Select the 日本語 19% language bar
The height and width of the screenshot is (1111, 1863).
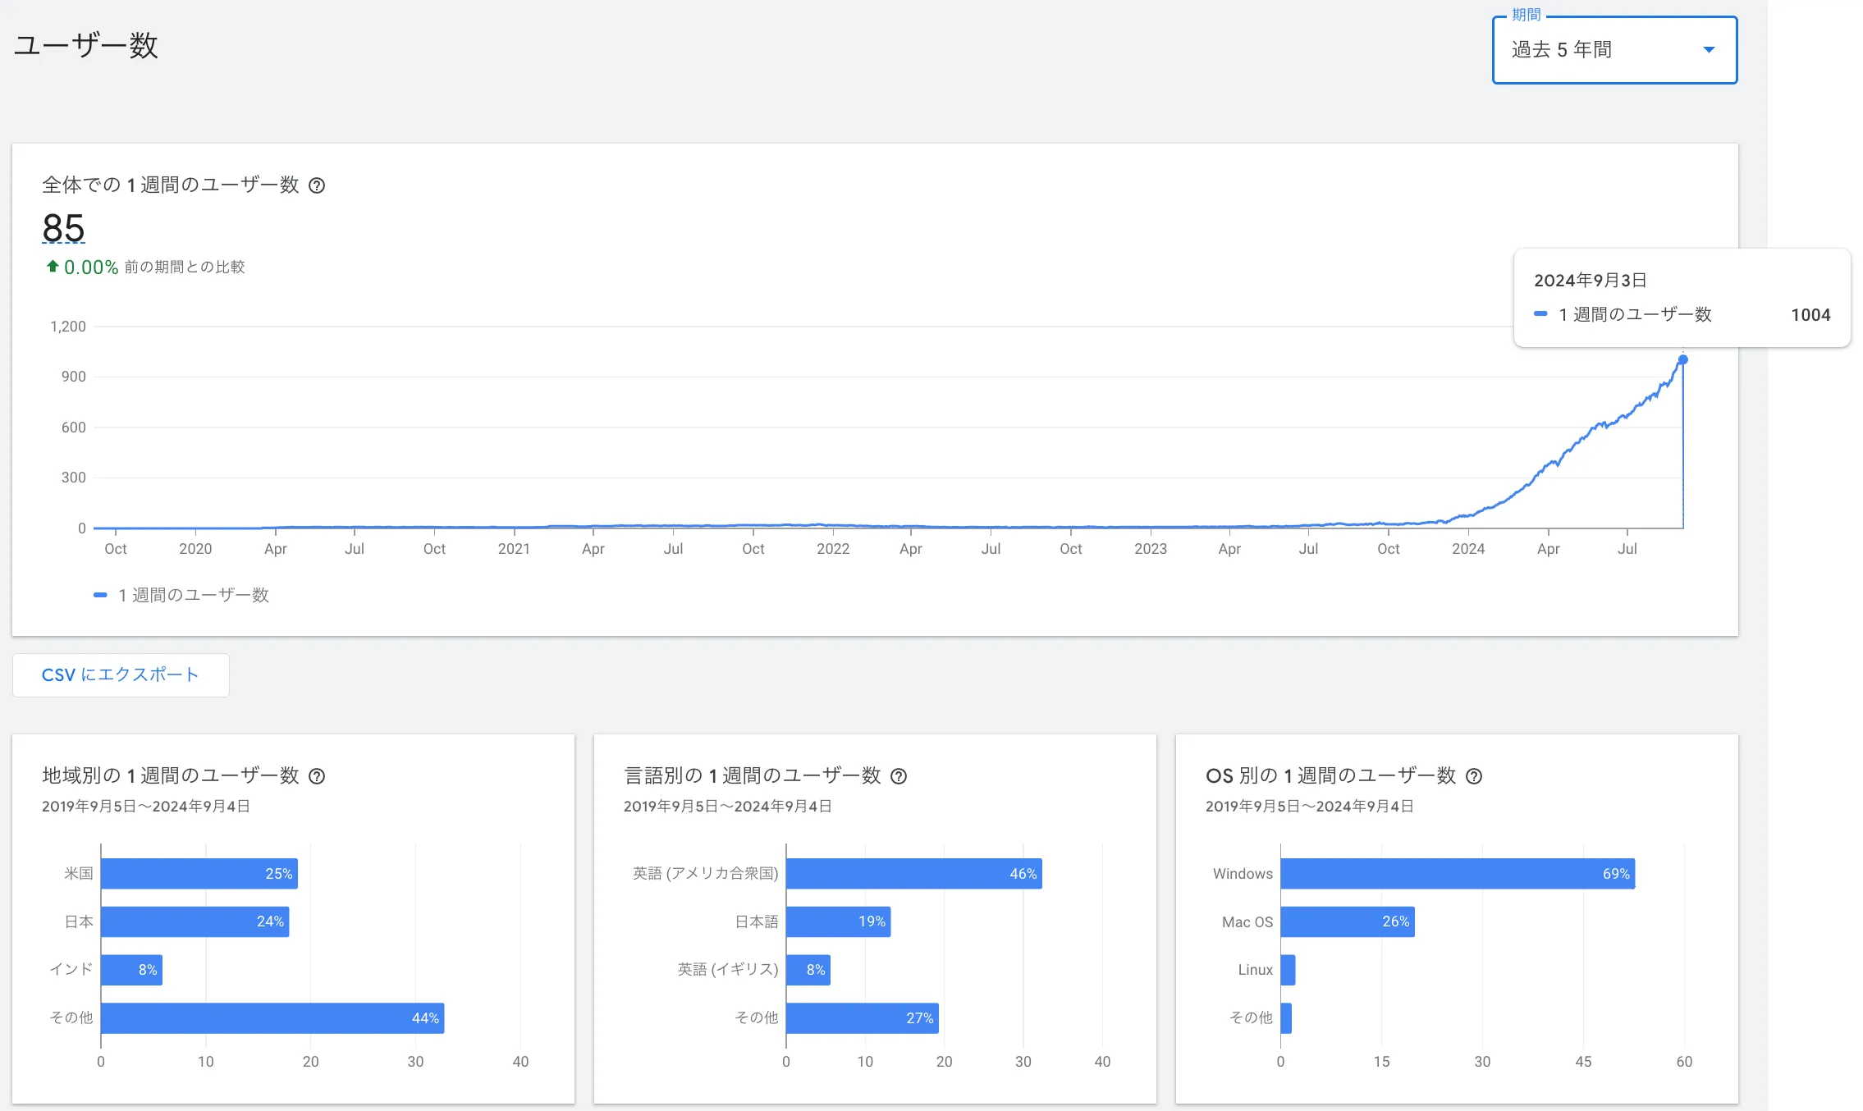[838, 921]
